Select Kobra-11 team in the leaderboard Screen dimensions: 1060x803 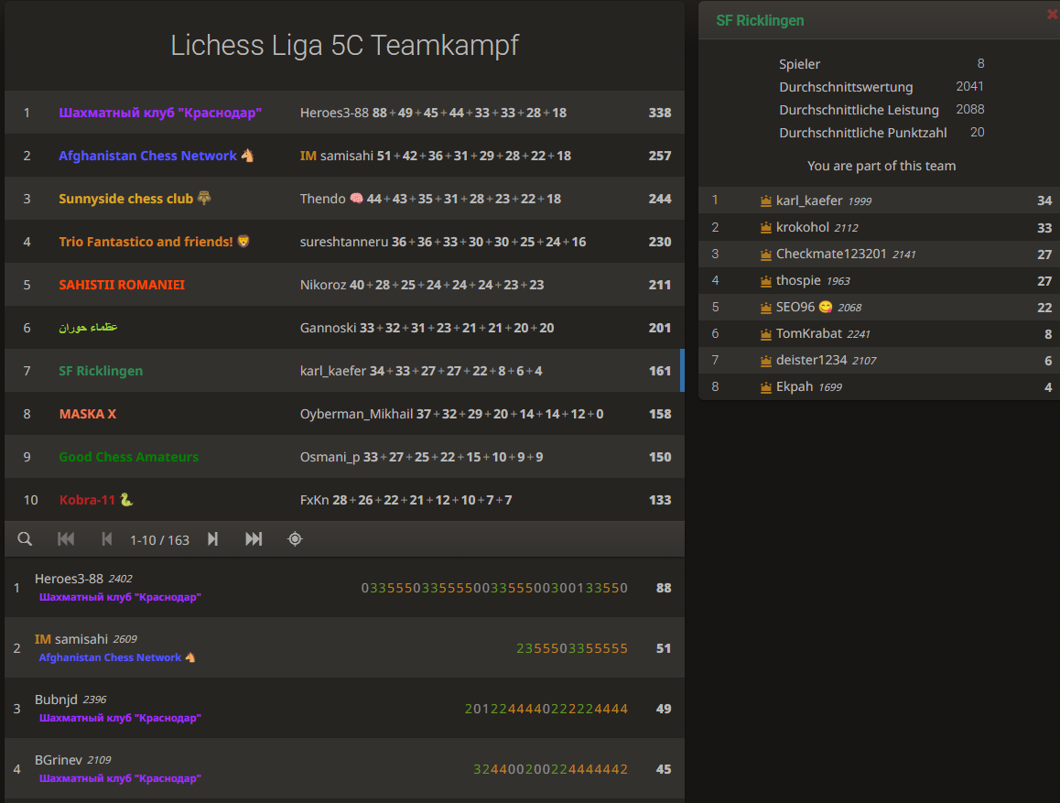tap(88, 500)
